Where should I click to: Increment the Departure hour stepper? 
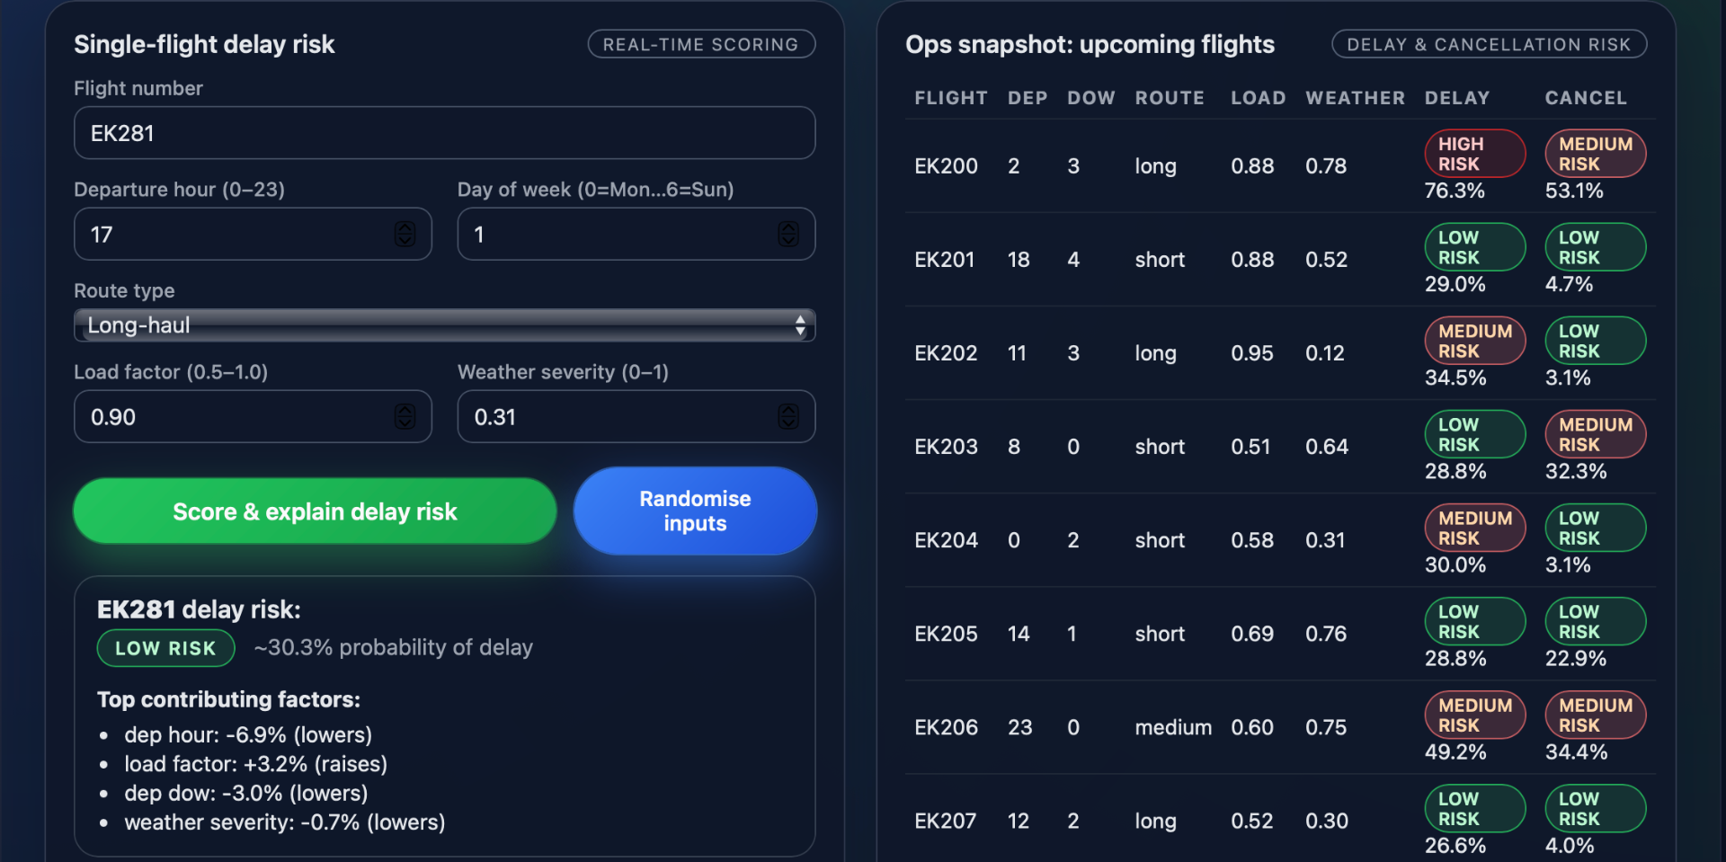tap(404, 228)
